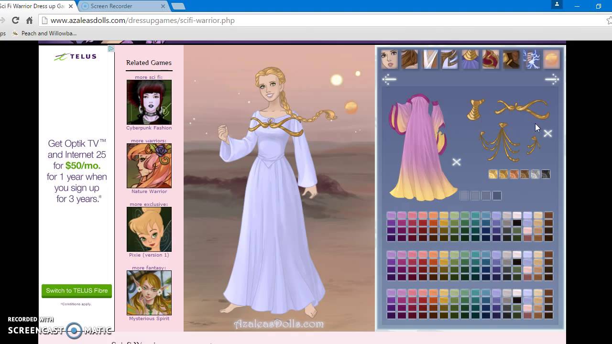Choose black in the bottom color palette

point(517,301)
